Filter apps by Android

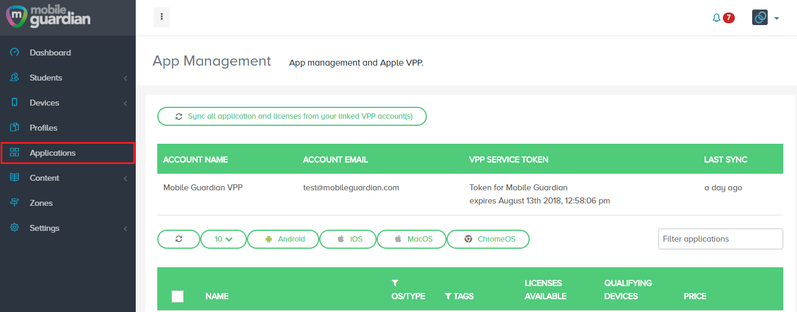(x=283, y=239)
